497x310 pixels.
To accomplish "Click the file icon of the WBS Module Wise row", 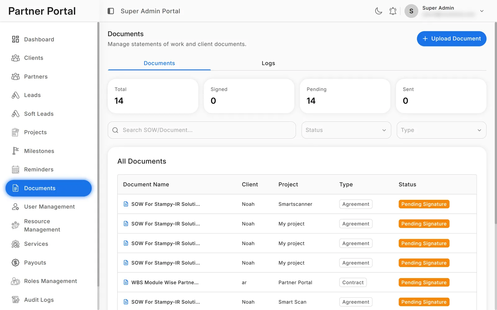I will pos(126,282).
